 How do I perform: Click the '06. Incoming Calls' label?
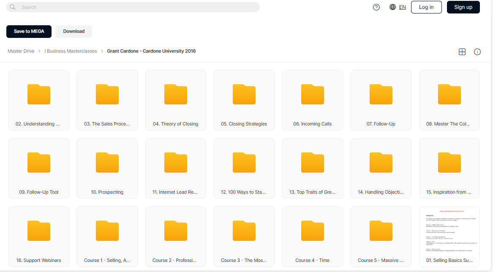[x=313, y=124]
